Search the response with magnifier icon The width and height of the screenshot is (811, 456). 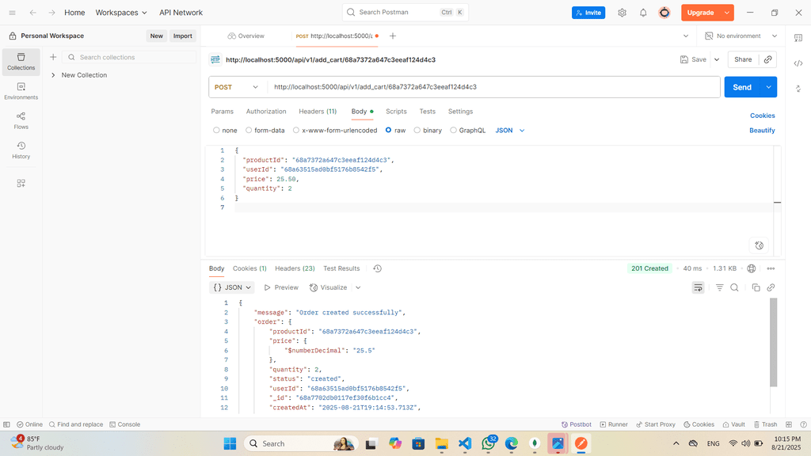734,287
